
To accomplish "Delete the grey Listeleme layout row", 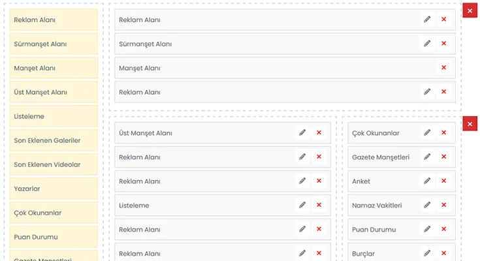I will (x=319, y=205).
